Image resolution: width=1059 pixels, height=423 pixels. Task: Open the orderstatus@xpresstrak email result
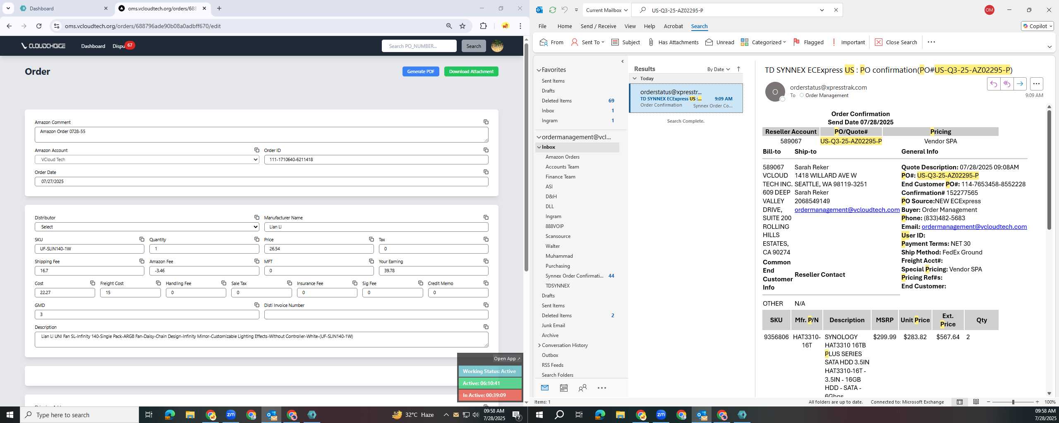[x=686, y=98]
